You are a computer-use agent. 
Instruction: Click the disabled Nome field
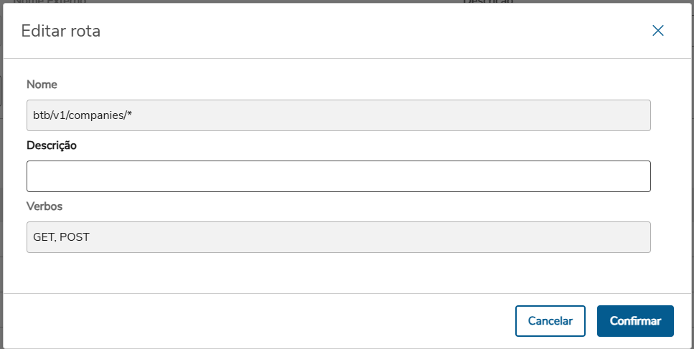[338, 115]
